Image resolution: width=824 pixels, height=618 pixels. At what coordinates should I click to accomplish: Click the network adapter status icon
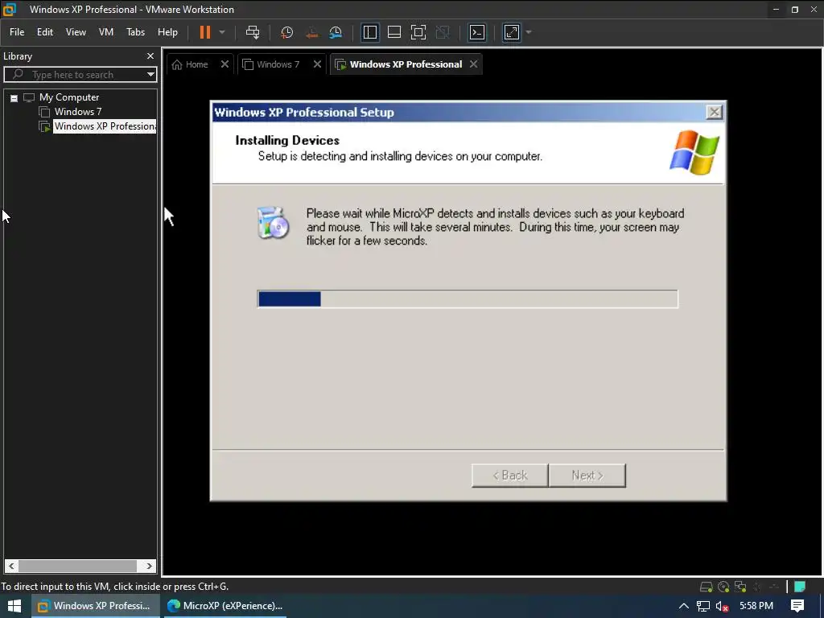click(x=740, y=587)
